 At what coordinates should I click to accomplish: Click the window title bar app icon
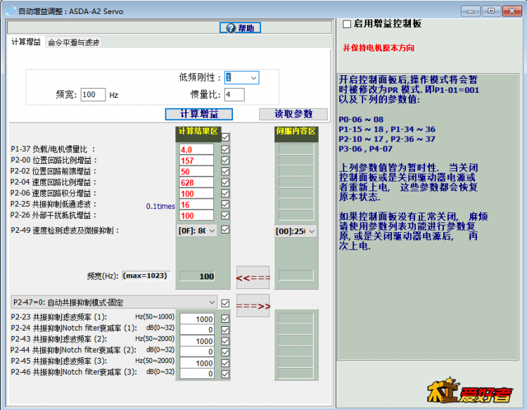pyautogui.click(x=11, y=11)
